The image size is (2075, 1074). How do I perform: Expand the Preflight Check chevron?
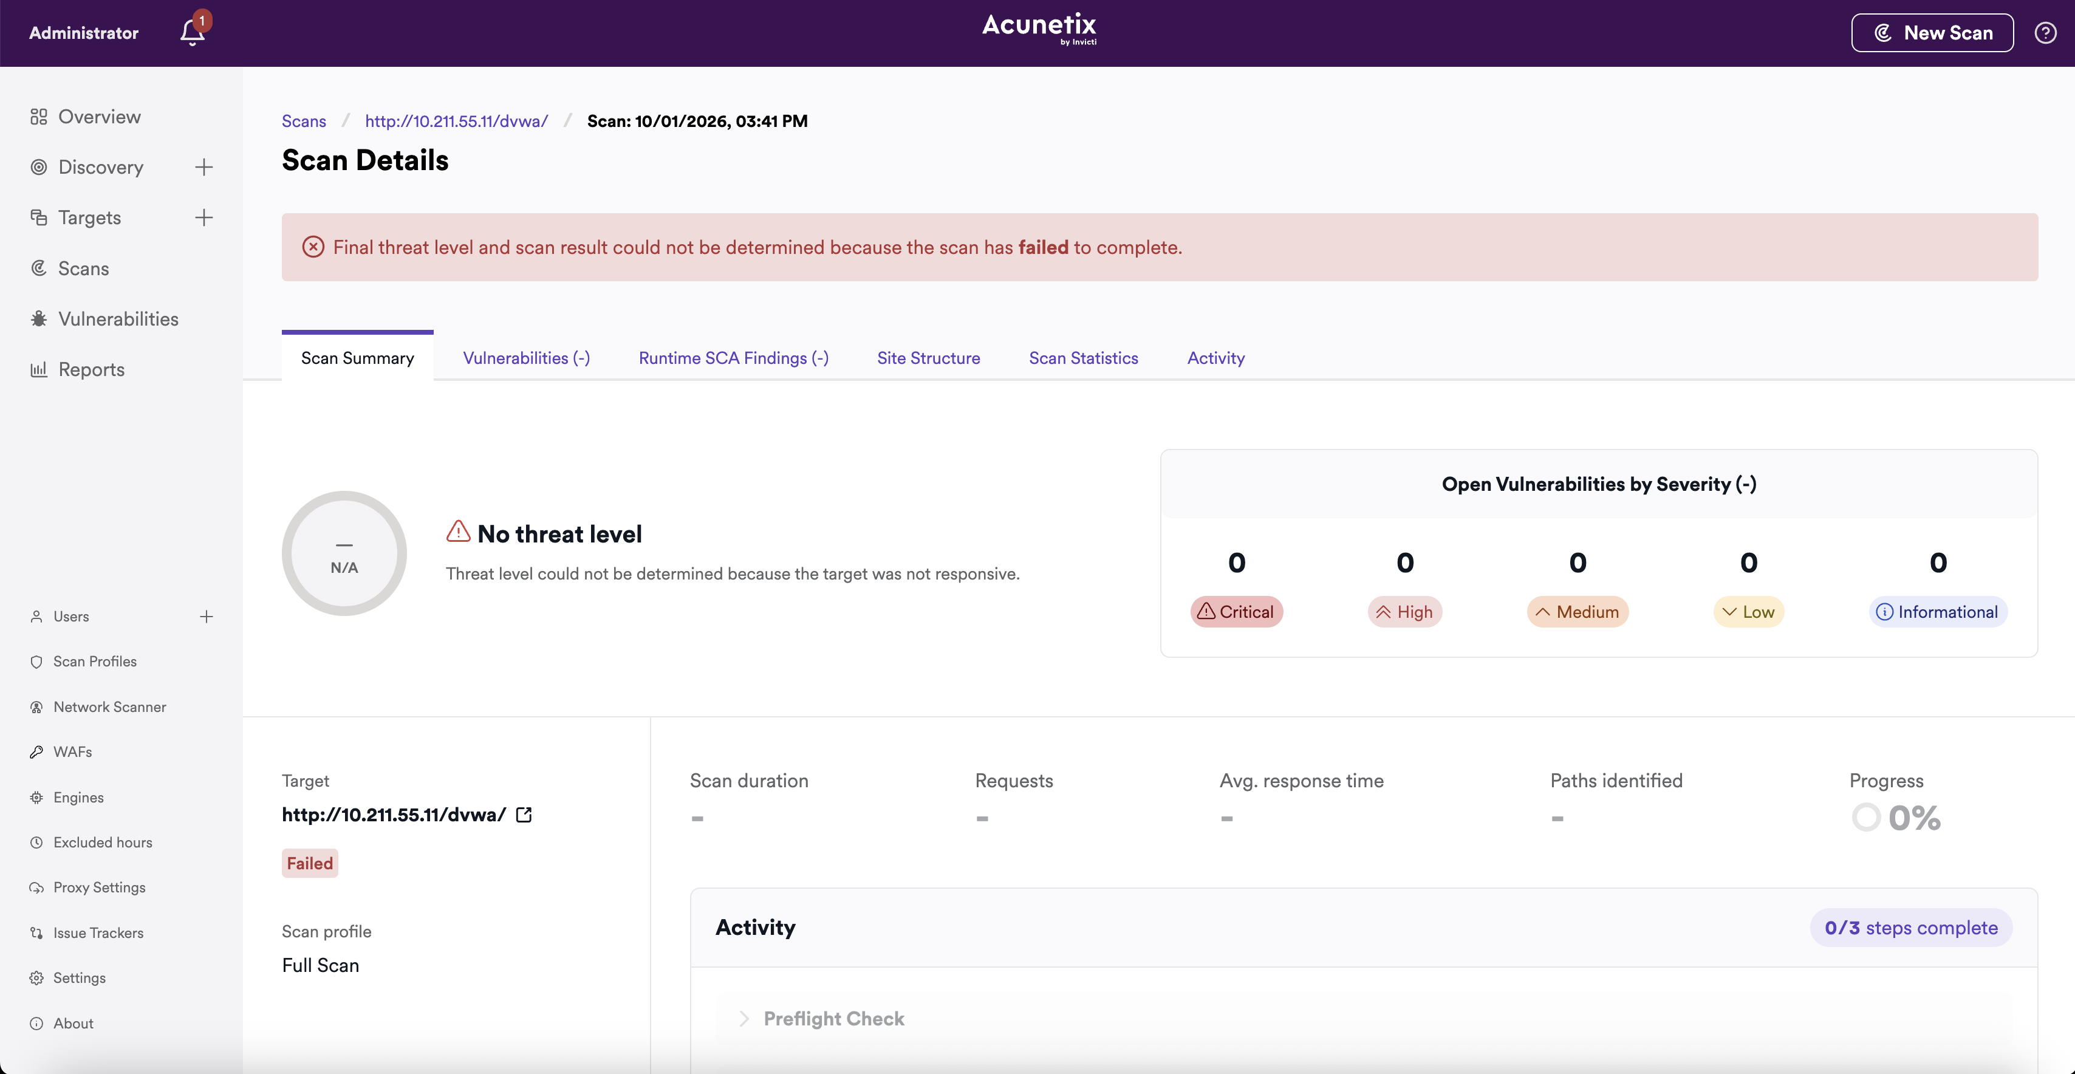pos(744,1018)
